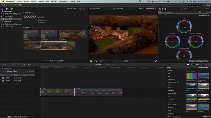Screen dimensions: 211x118
Task: Click the timeline index Rechercher field
Action: click(x=17, y=68)
